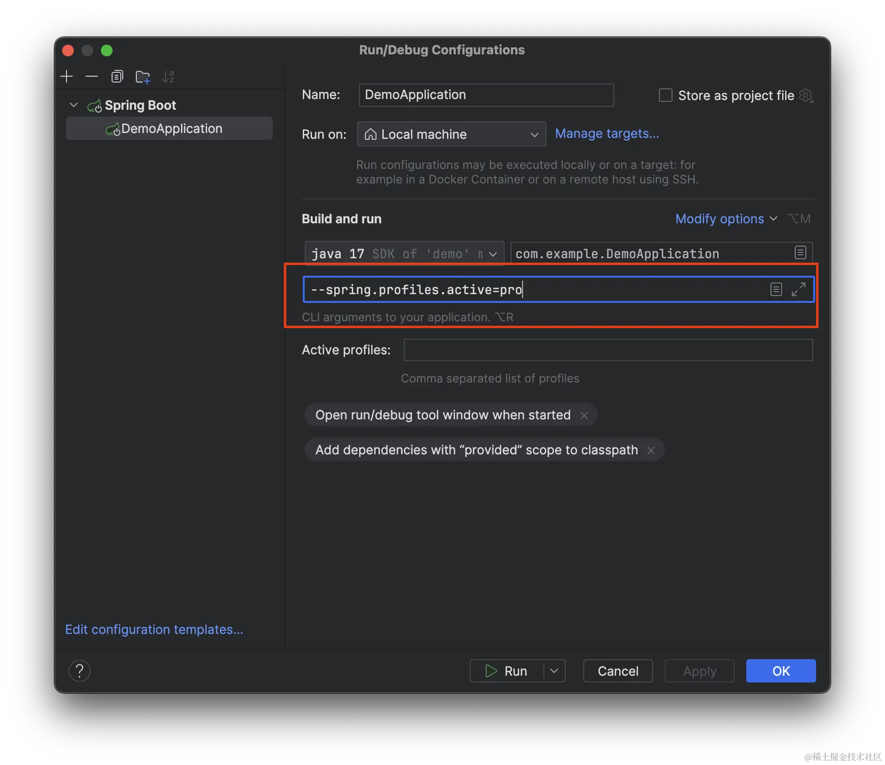Close the dialog with the red window button
This screenshot has width=885, height=765.
(68, 50)
